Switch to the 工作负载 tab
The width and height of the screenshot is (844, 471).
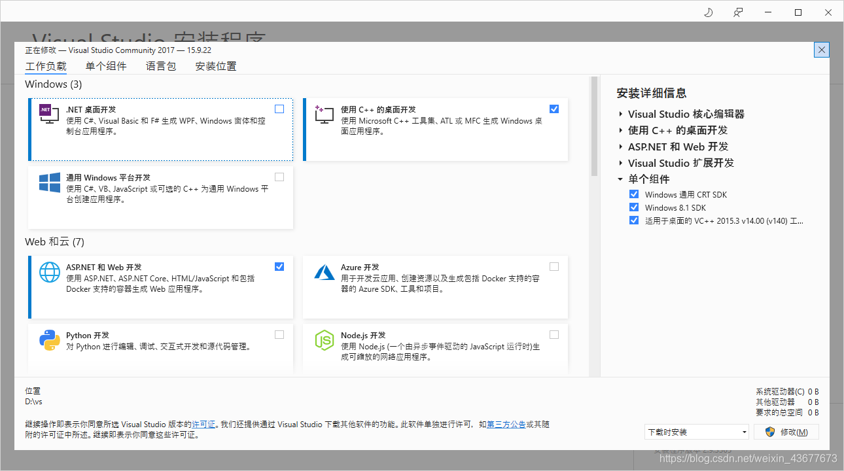click(46, 66)
